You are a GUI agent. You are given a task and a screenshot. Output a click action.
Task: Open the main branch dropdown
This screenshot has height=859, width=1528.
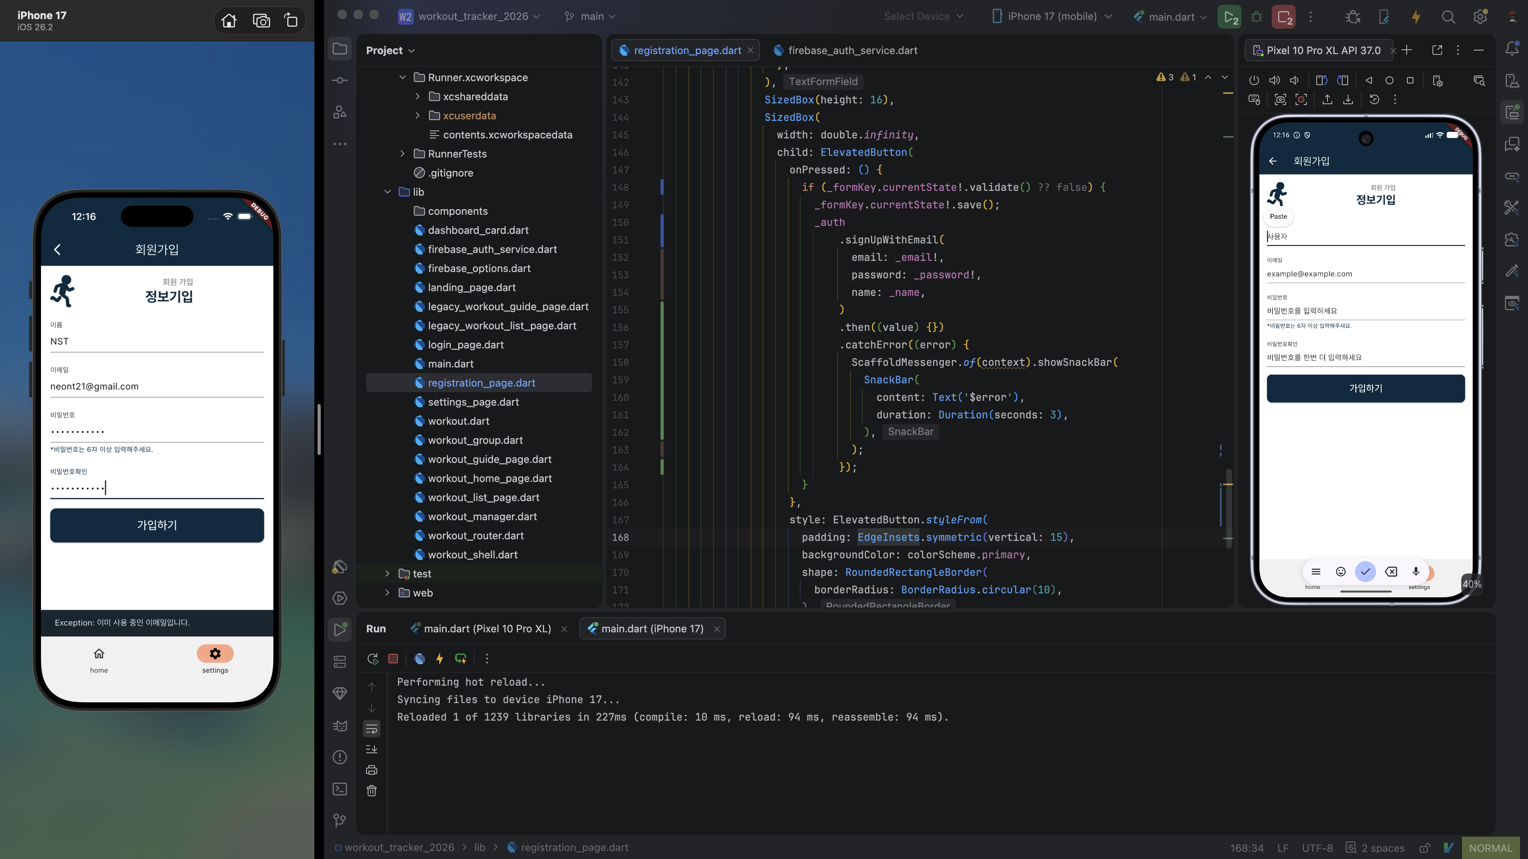590,17
